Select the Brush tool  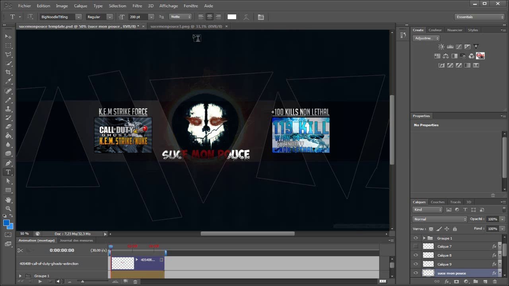pyautogui.click(x=8, y=100)
